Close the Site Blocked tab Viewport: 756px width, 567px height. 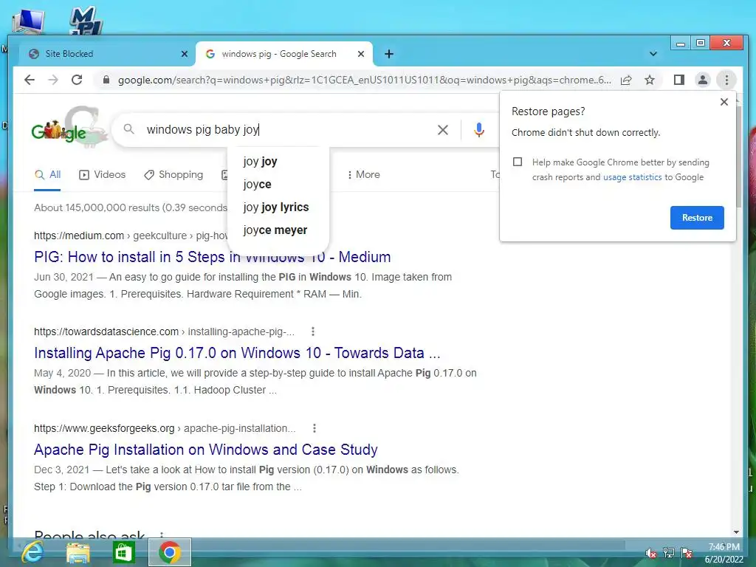coord(184,54)
